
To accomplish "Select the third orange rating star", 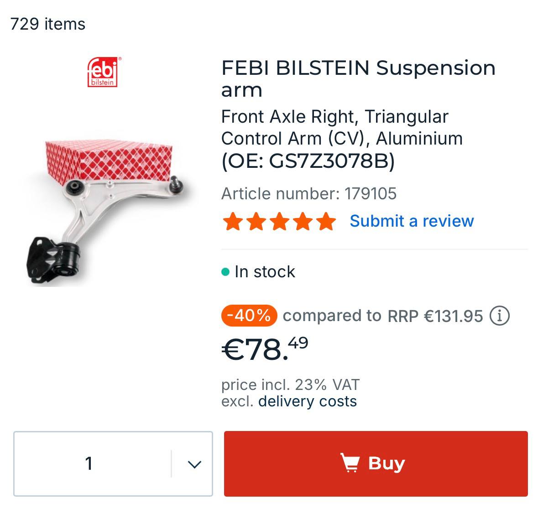I will coord(279,222).
